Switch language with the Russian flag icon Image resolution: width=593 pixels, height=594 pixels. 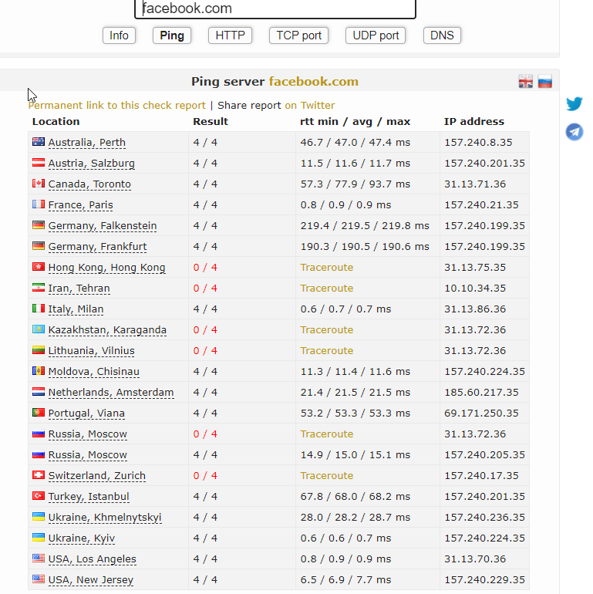click(x=544, y=82)
